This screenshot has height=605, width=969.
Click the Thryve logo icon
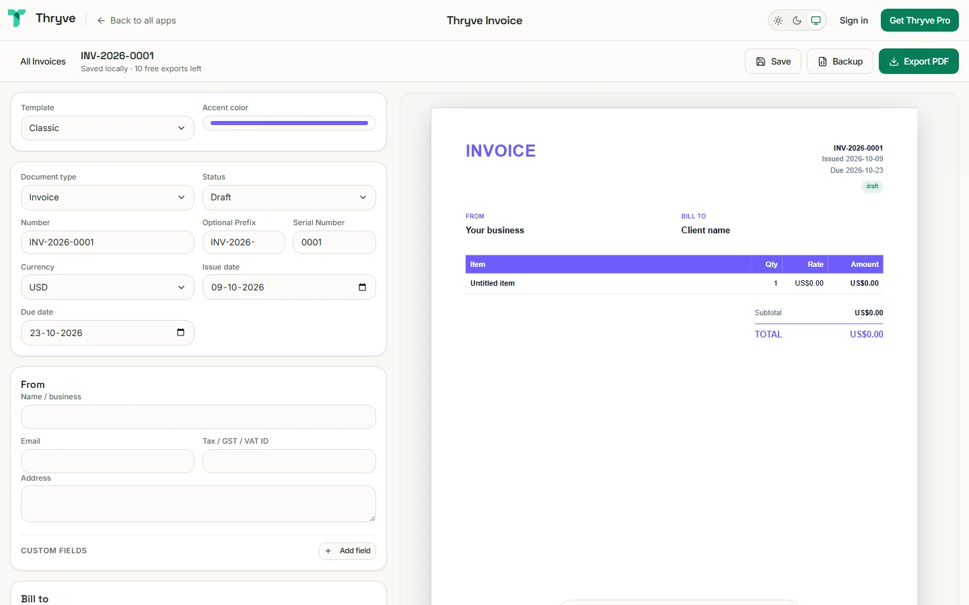tap(17, 18)
